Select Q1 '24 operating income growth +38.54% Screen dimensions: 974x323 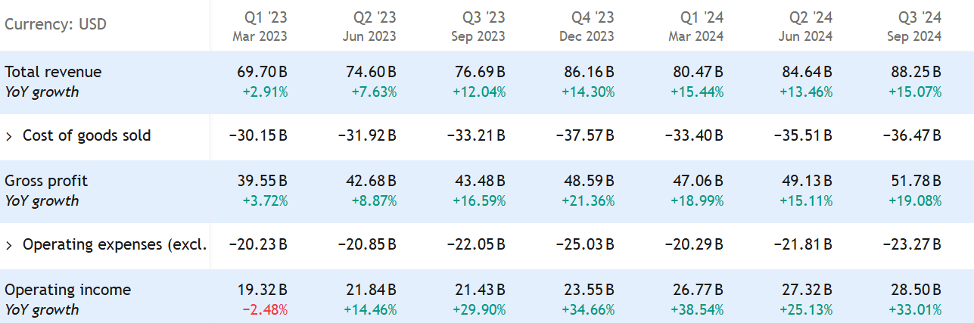pos(697,309)
